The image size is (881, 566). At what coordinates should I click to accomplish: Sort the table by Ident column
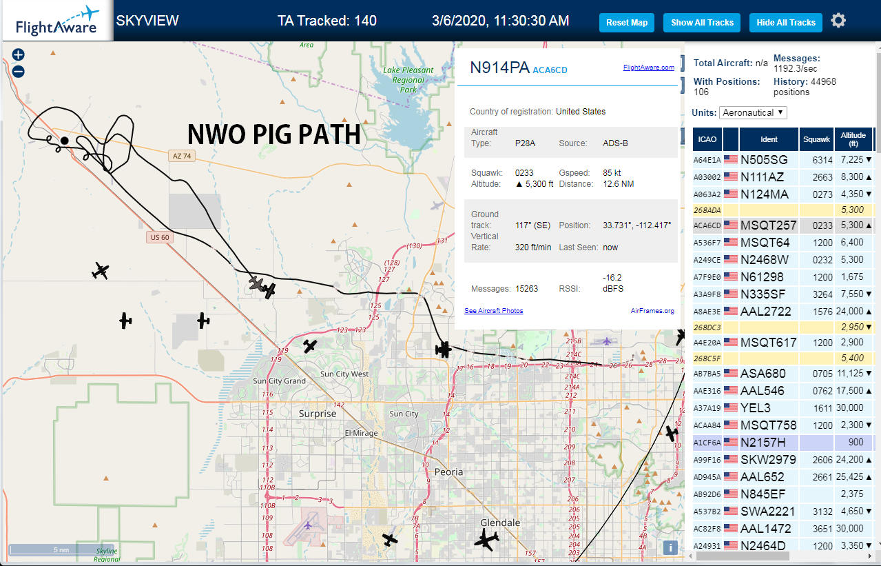[x=769, y=139]
